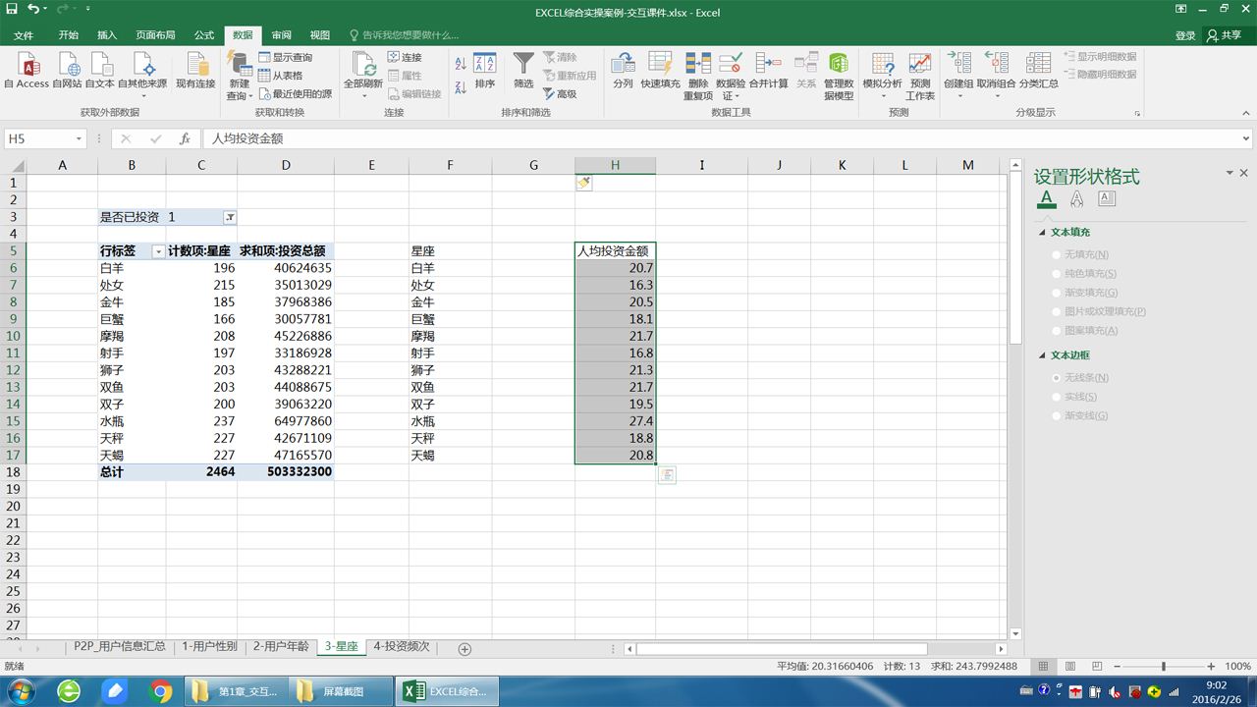Click the 自 Access import icon

coord(27,65)
